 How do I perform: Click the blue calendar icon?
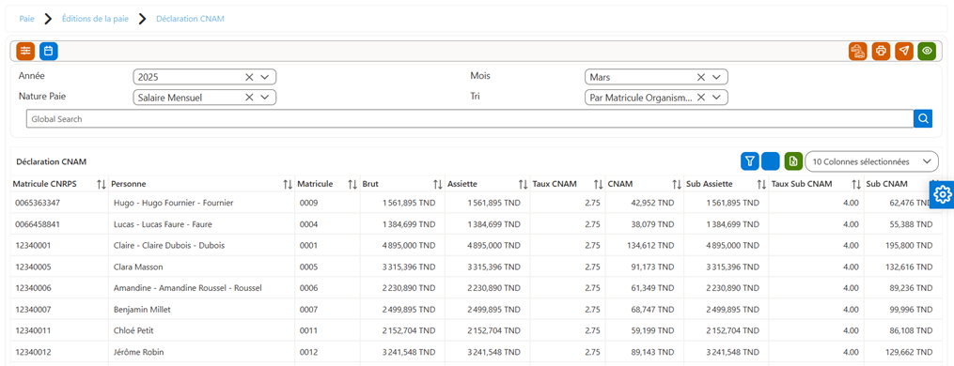pos(49,51)
